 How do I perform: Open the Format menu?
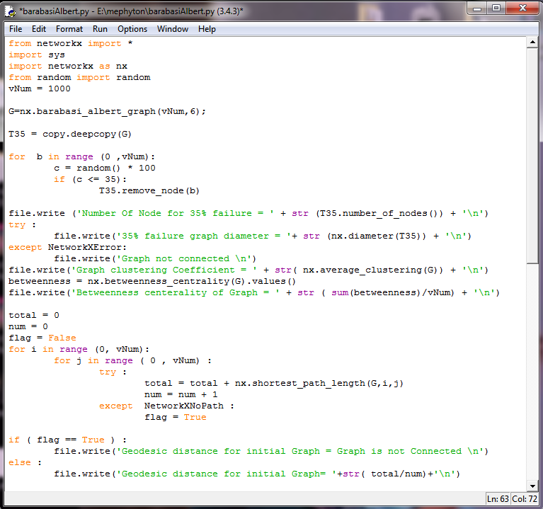coord(69,29)
